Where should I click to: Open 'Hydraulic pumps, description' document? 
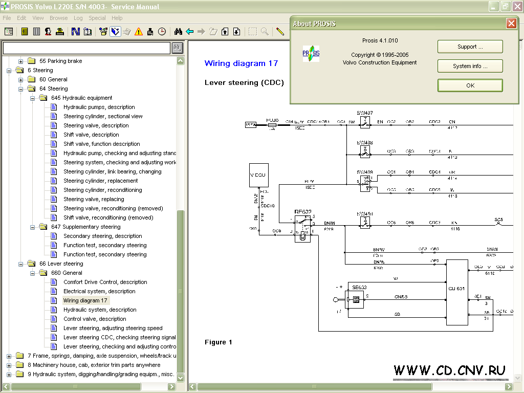coord(99,107)
